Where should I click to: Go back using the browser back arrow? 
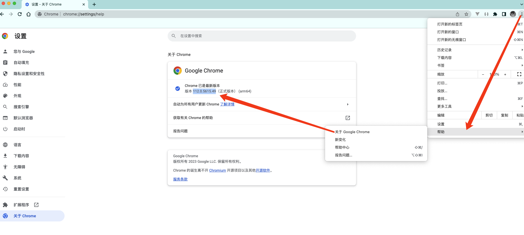pyautogui.click(x=2, y=14)
